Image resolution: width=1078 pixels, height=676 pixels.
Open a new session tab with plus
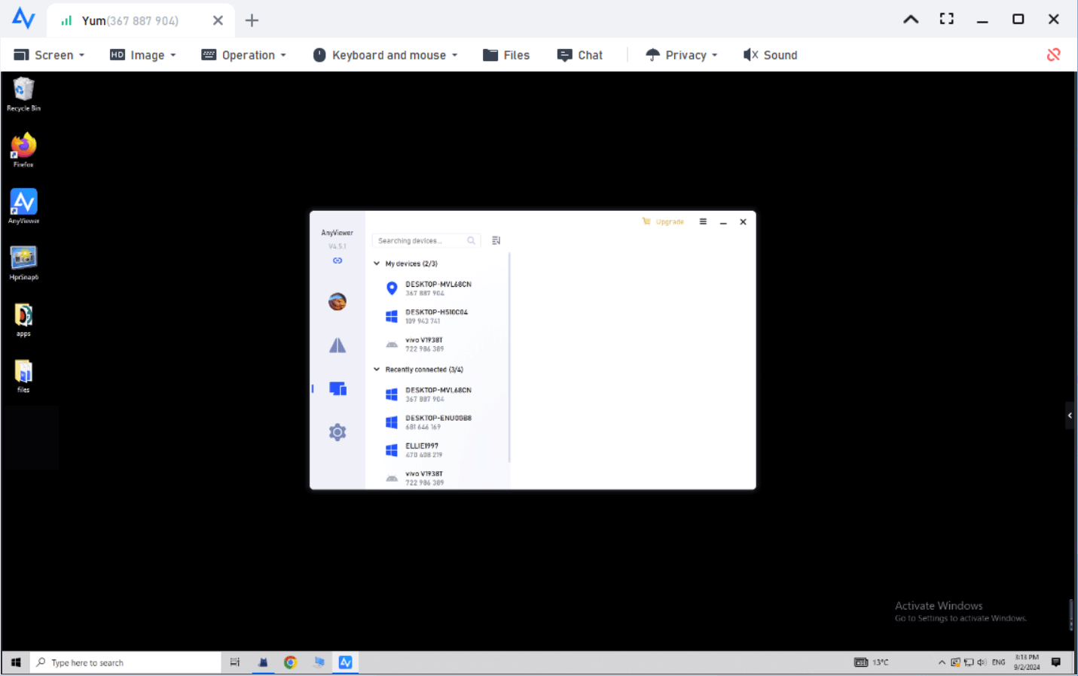click(252, 20)
